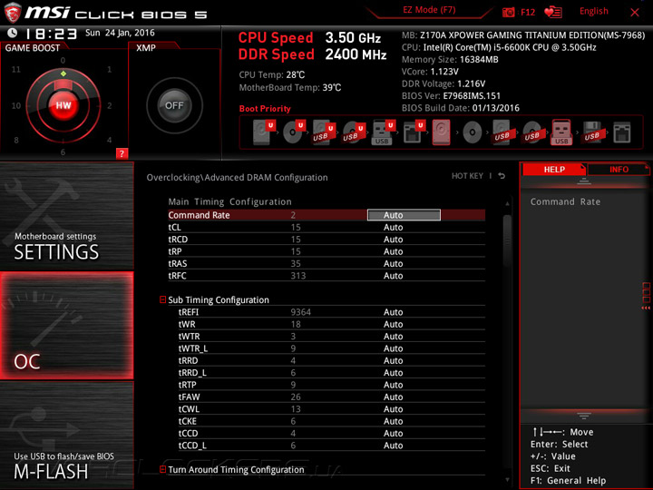Screen dimensions: 653x490
Task: Click the scroll-up arrow of settings list
Action: [x=507, y=204]
